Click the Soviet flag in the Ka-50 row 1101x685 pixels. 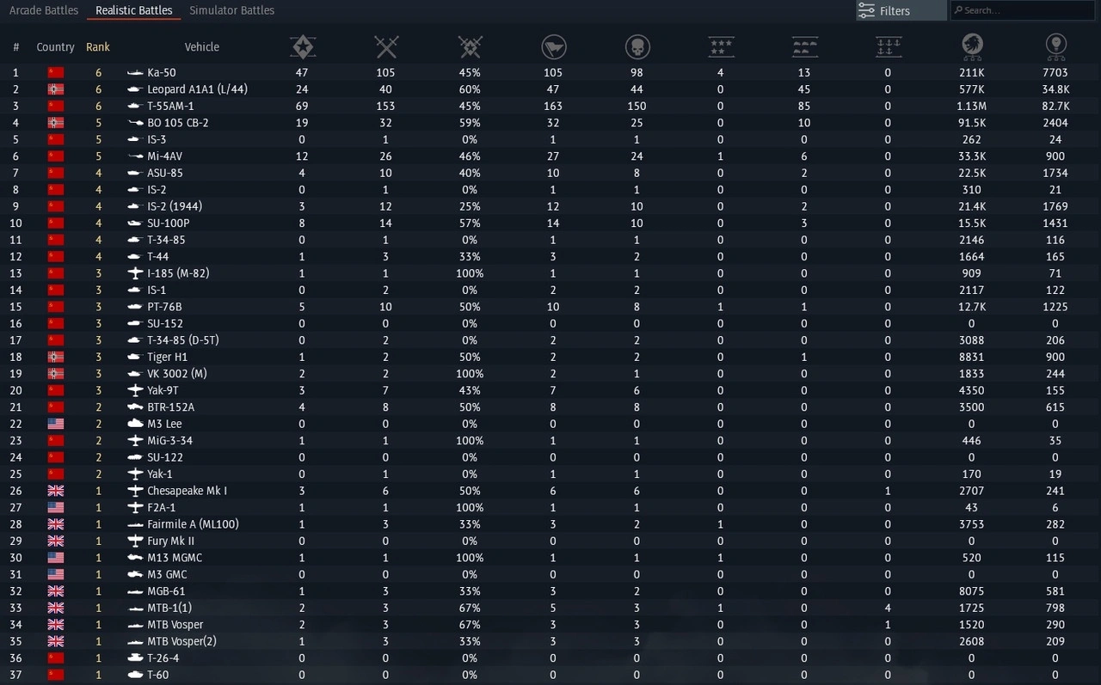(x=56, y=73)
